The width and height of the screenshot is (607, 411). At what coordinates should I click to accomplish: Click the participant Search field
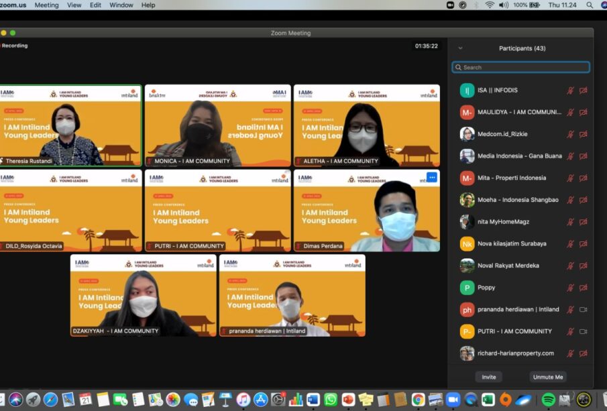520,67
